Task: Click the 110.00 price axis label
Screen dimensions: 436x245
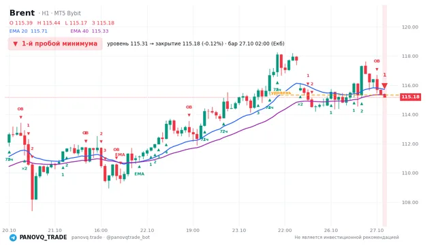Action: coord(410,173)
